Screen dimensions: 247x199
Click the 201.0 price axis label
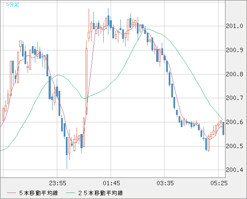(x=235, y=26)
